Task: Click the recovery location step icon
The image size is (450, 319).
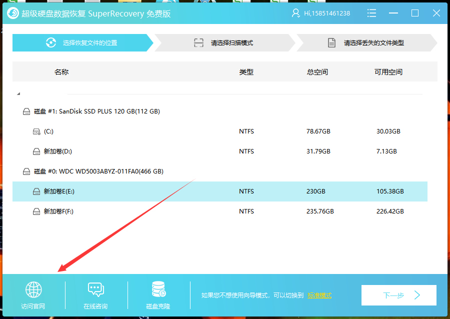Action: (51, 42)
